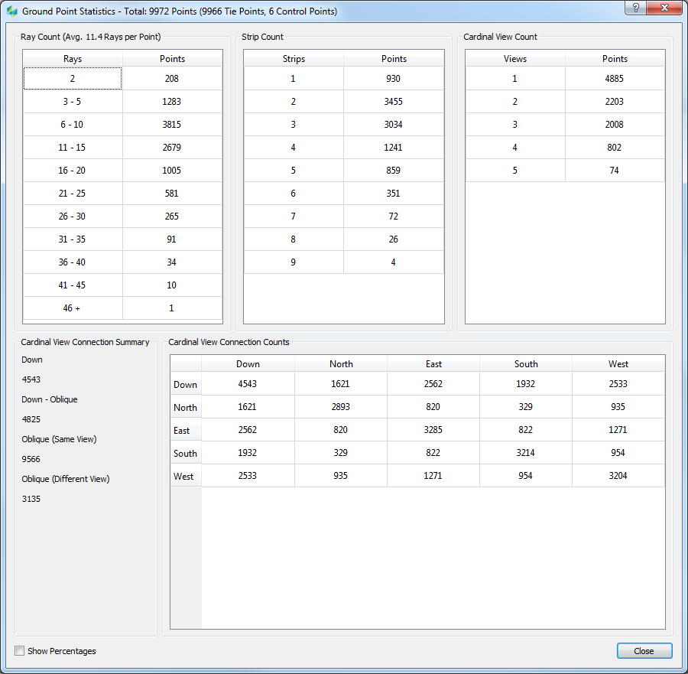Screen dimensions: 688x674
Task: Click the Down row header in connection counts
Action: coord(185,385)
